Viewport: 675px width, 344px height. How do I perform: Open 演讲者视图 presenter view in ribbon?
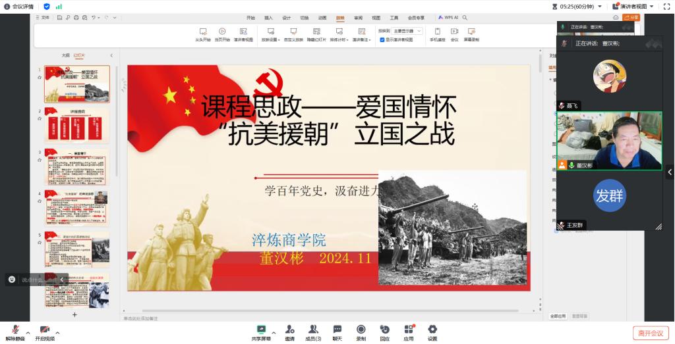pos(243,34)
